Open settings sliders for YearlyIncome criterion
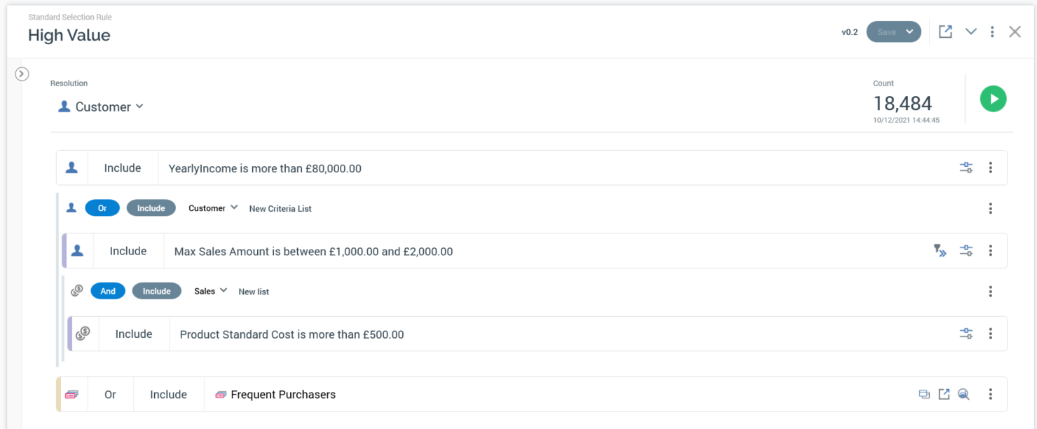This screenshot has height=429, width=1037. [966, 168]
